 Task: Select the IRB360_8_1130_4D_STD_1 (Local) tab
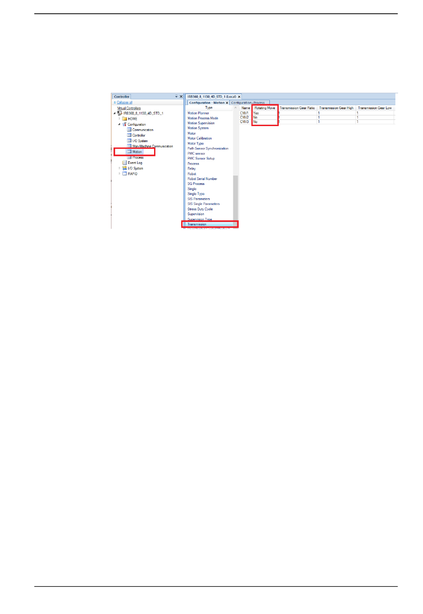(x=211, y=97)
